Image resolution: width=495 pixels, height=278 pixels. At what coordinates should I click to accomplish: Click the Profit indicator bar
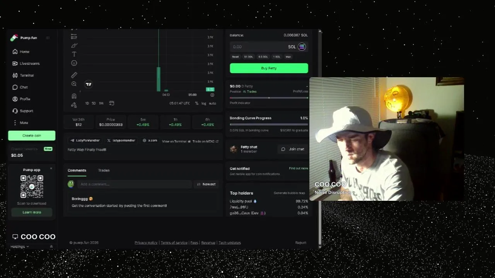(x=269, y=98)
